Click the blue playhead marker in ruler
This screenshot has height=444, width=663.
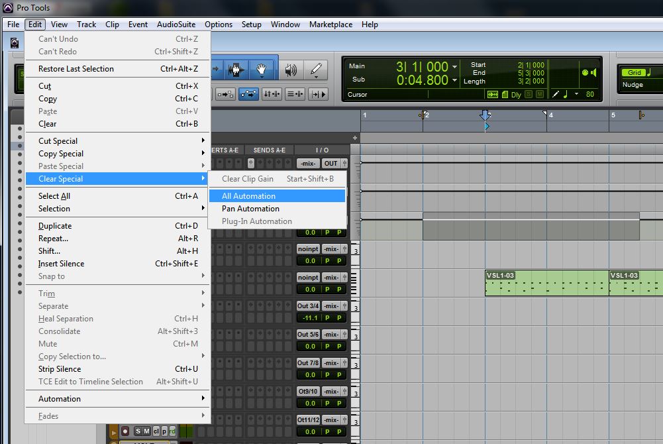point(485,115)
